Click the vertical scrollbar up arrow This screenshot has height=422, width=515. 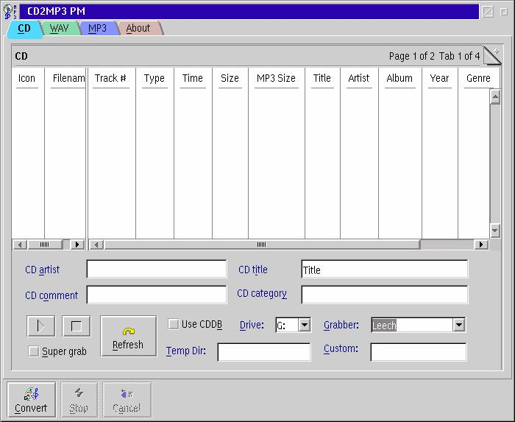pos(495,97)
